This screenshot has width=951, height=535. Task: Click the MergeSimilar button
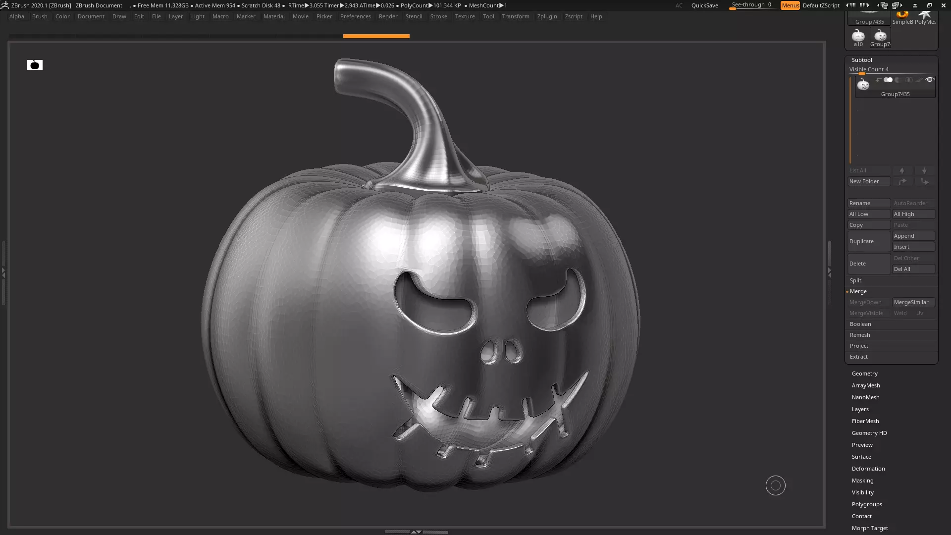913,302
